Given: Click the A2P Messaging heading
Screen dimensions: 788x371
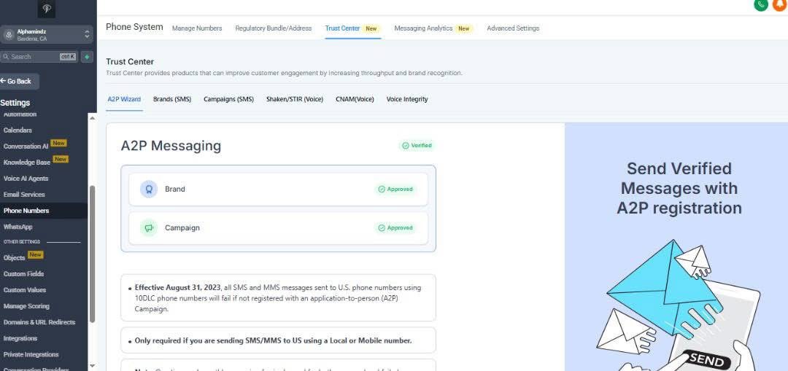Looking at the screenshot, I should (x=171, y=146).
